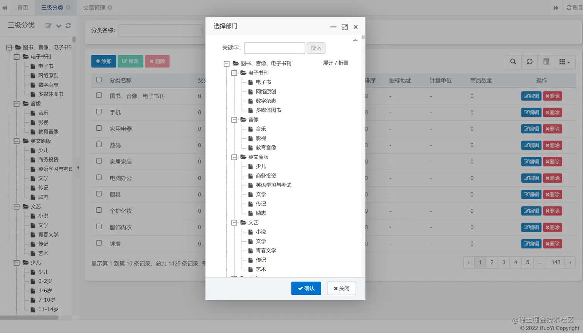
Task: Go to page 2 of the table
Action: click(x=492, y=262)
